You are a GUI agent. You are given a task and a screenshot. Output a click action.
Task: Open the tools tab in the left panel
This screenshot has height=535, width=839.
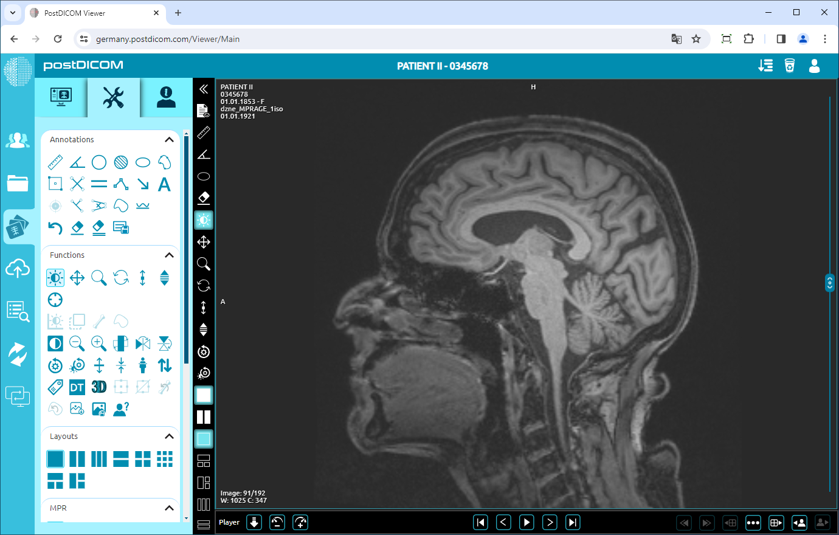tap(113, 97)
